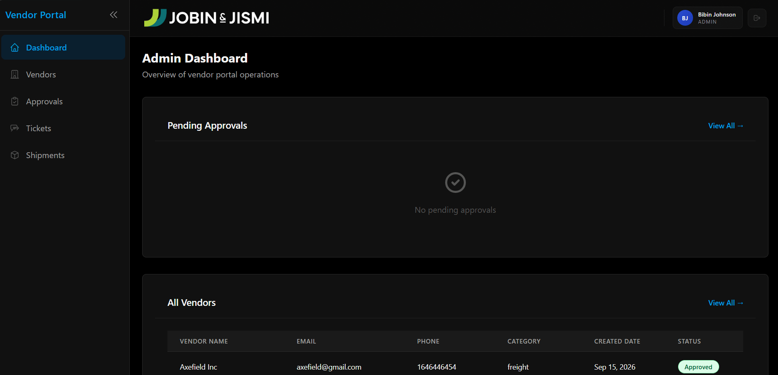Open the Bibin Johnson profile

coord(708,18)
